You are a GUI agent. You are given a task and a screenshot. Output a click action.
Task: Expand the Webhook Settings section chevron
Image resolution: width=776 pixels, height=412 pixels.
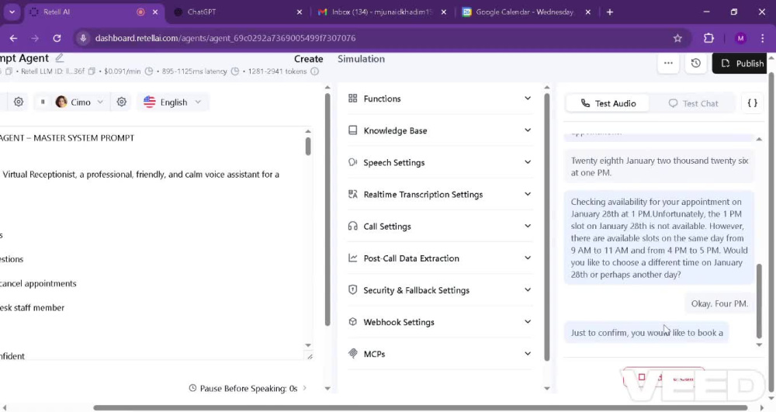click(528, 321)
